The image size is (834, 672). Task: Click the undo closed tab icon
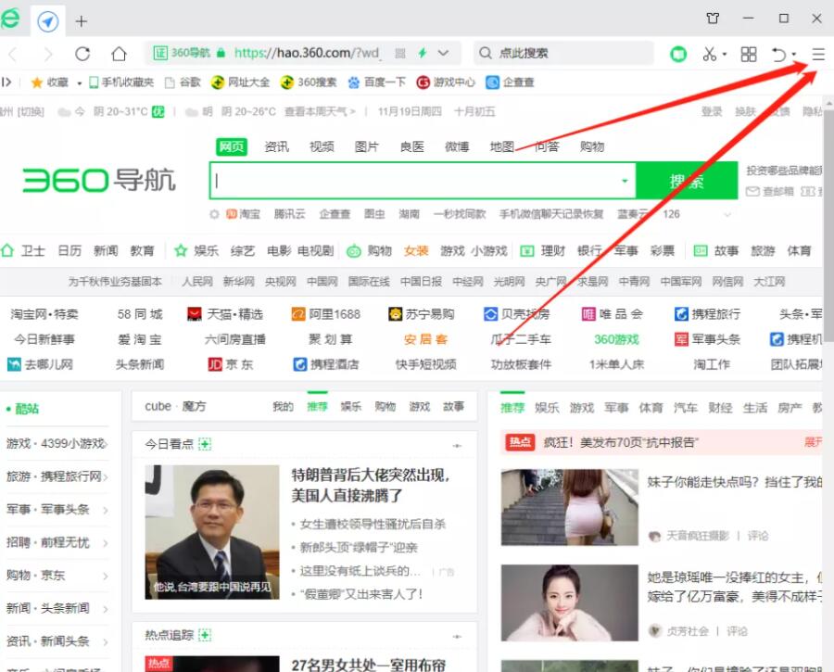779,54
